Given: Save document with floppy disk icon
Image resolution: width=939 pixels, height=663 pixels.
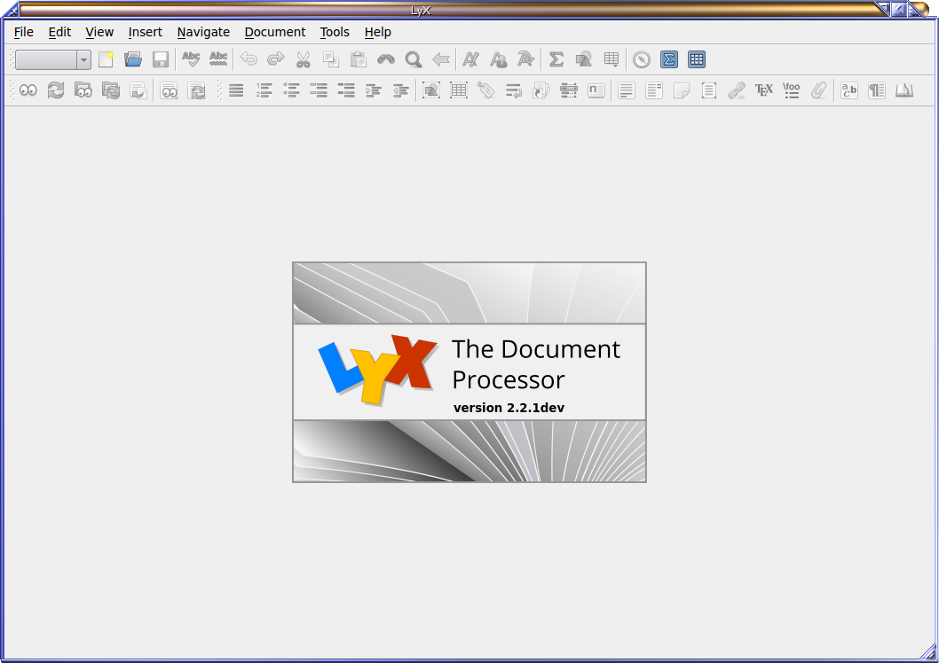Looking at the screenshot, I should click(161, 59).
